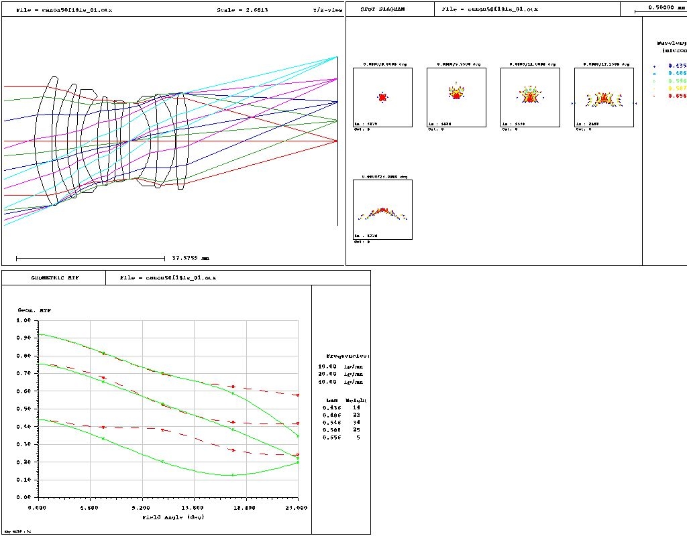Select the 11.5 deg field spot diagram
Screen dimensions: 687x536
click(530, 98)
